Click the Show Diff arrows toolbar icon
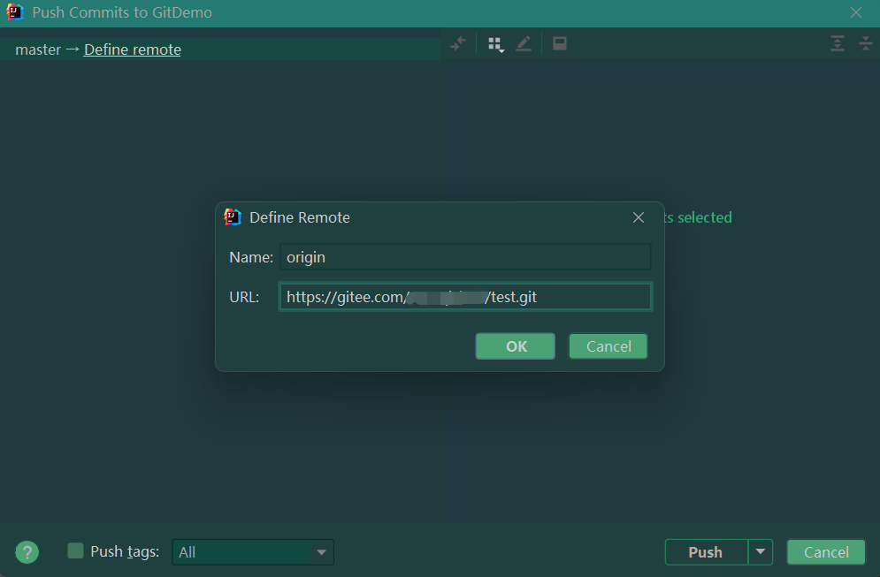The image size is (880, 577). point(458,43)
